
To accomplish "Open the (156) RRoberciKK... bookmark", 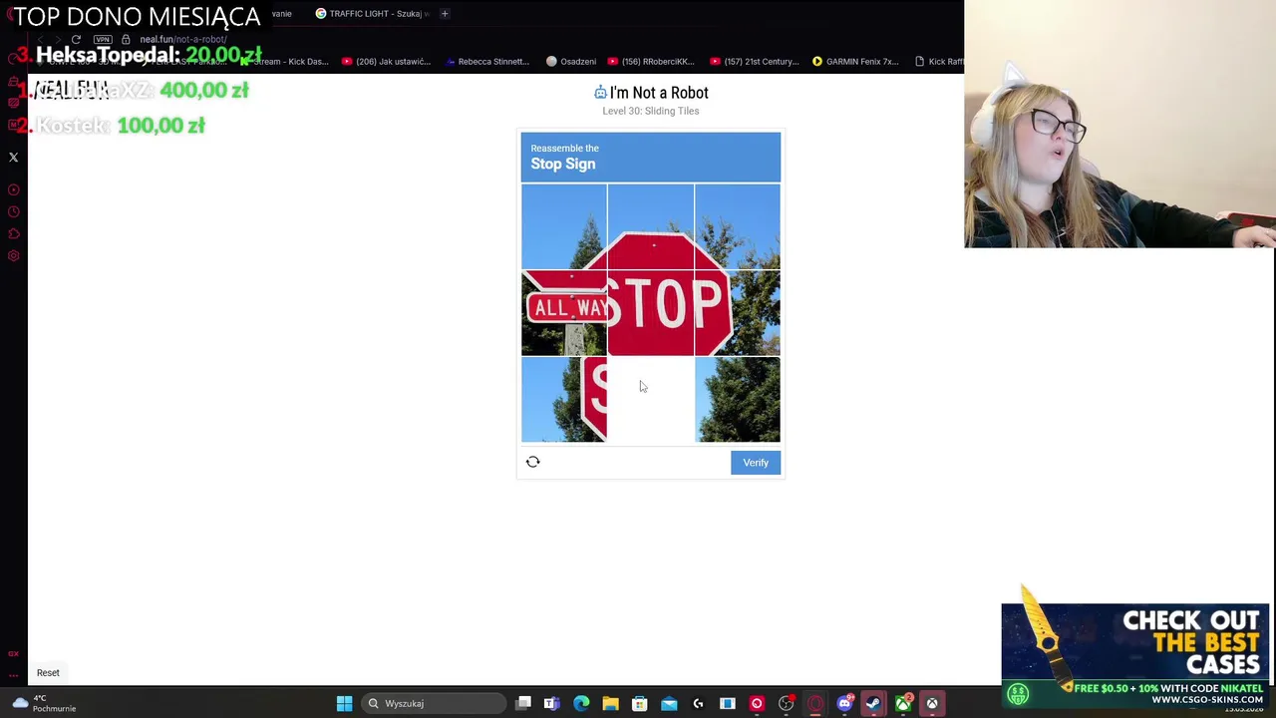I will click(x=650, y=62).
